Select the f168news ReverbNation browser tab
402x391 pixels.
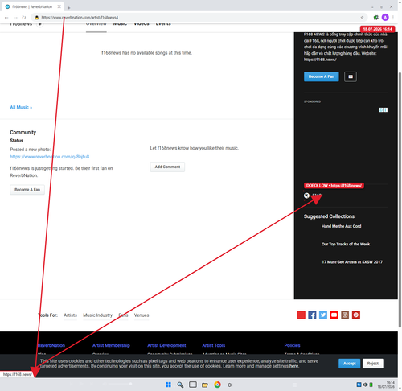[x=32, y=6]
